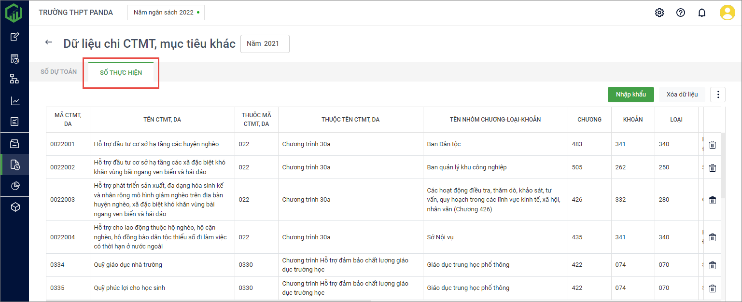Open the three-dot more options menu
742x302 pixels.
[x=718, y=95]
